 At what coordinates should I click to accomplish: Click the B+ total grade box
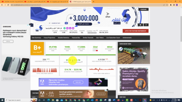pos(37,48)
